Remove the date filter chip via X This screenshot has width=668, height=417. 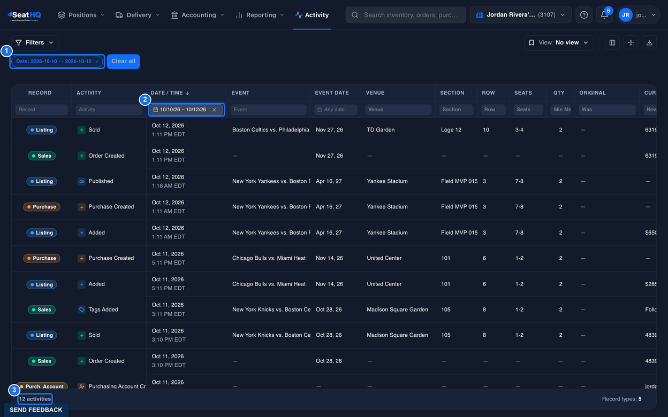coord(97,61)
